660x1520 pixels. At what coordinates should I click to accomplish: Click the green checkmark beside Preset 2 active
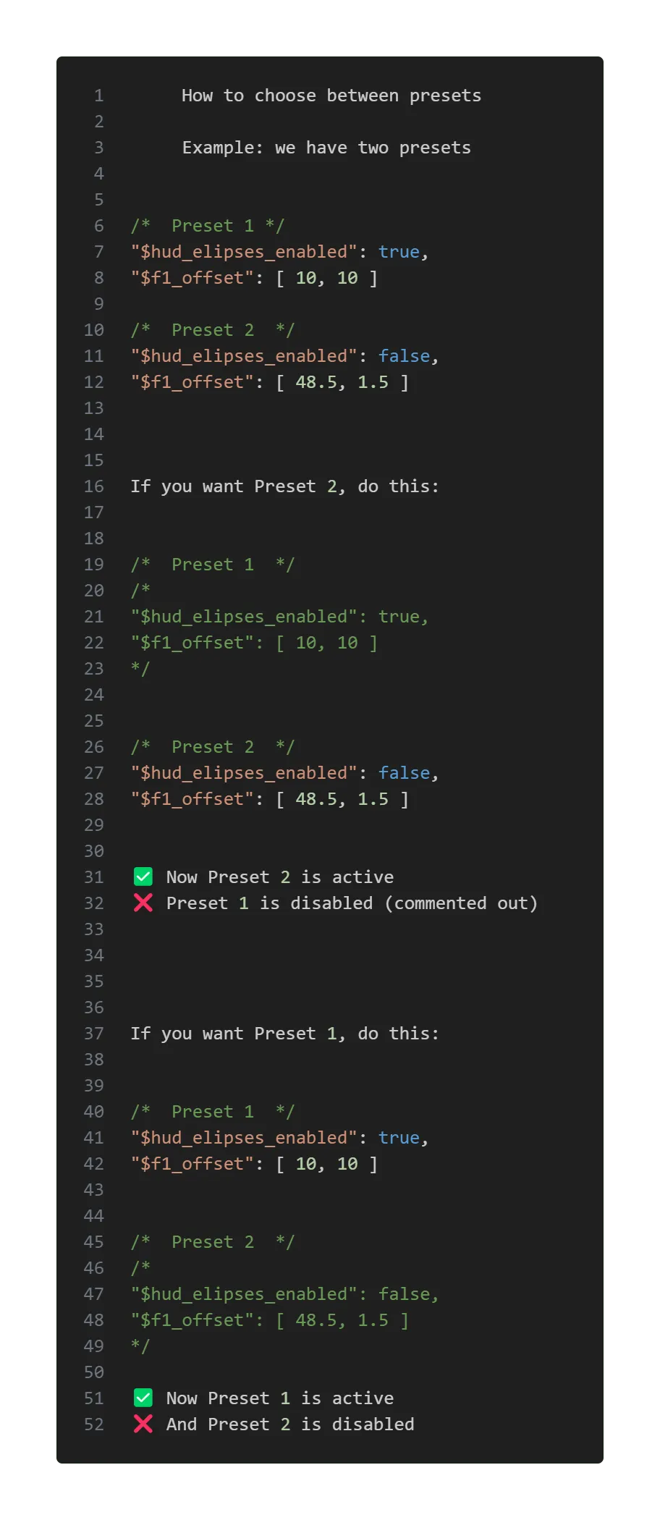click(143, 877)
